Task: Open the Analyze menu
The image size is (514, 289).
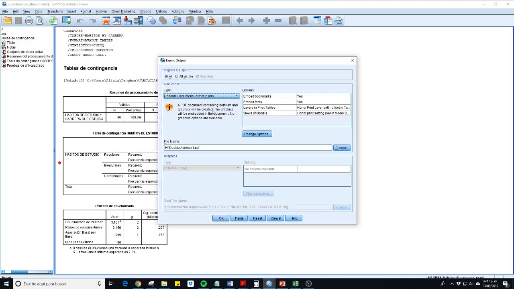Action: pos(101,11)
